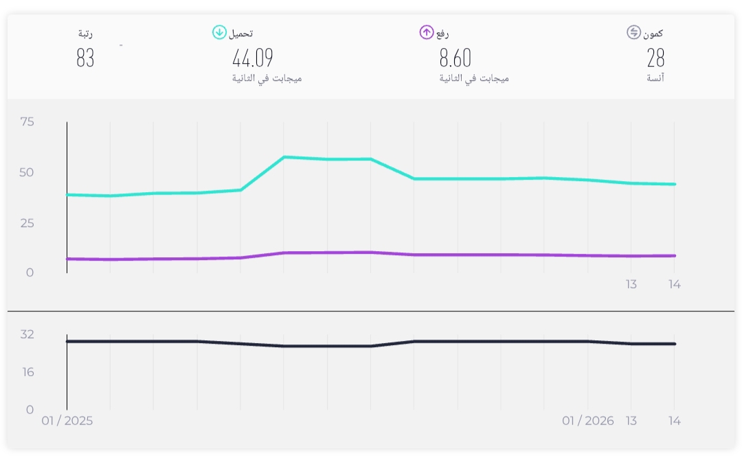This screenshot has width=742, height=459.
Task: Click the 16 axis label on the latency chart
Action: pyautogui.click(x=27, y=372)
